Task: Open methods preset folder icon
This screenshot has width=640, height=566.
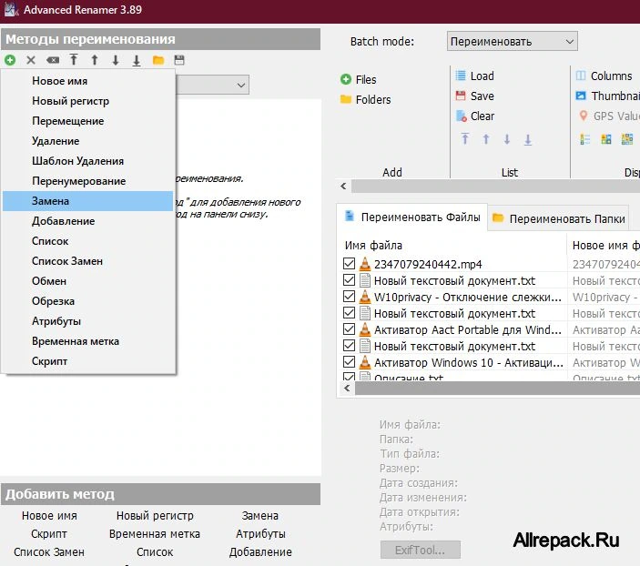Action: pyautogui.click(x=158, y=60)
